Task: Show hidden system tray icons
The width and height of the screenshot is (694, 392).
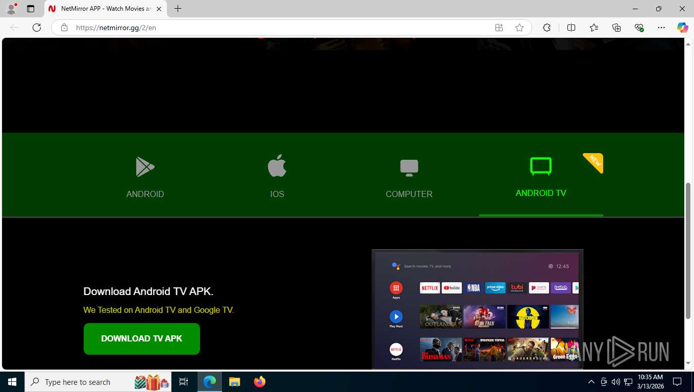Action: (591, 382)
